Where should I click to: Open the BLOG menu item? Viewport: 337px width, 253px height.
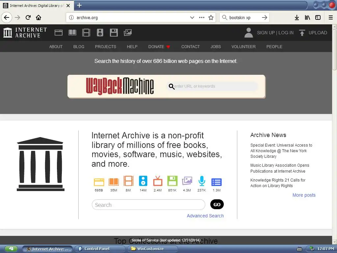coord(79,46)
